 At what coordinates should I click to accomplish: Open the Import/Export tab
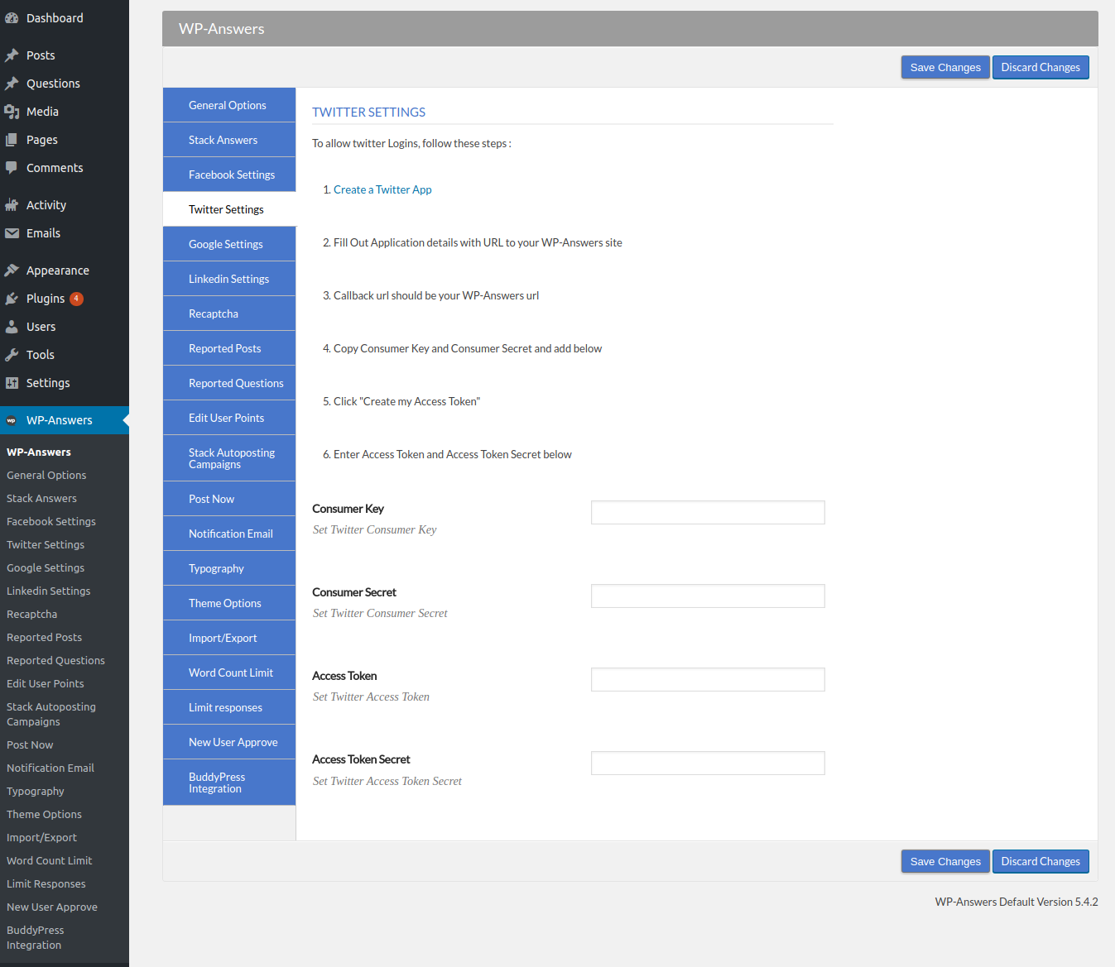point(229,638)
